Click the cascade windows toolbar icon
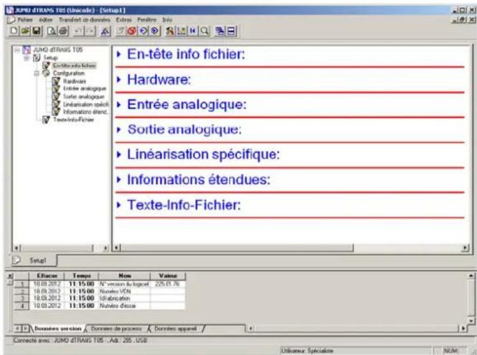Image resolution: width=477 pixels, height=355 pixels. (220, 31)
